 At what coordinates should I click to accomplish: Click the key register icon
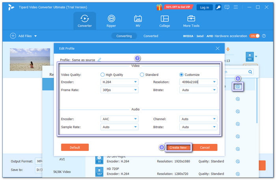(x=218, y=7)
